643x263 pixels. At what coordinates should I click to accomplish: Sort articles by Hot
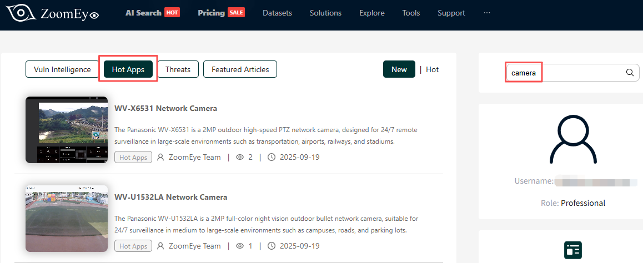[x=432, y=69]
